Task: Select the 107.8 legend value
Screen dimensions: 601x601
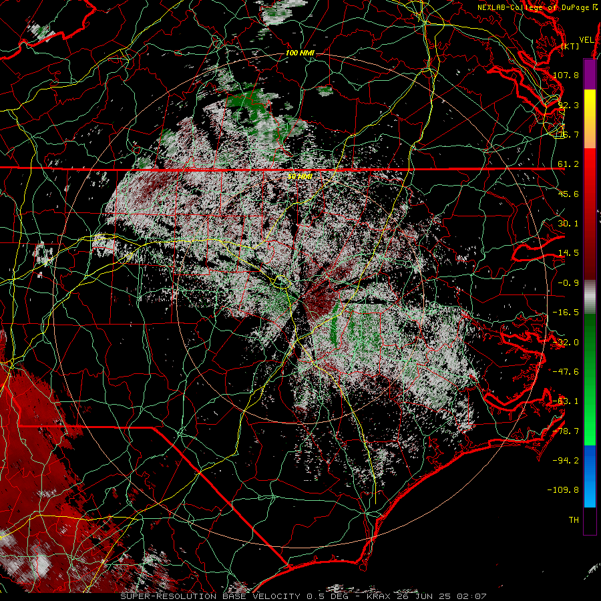Action: click(566, 75)
